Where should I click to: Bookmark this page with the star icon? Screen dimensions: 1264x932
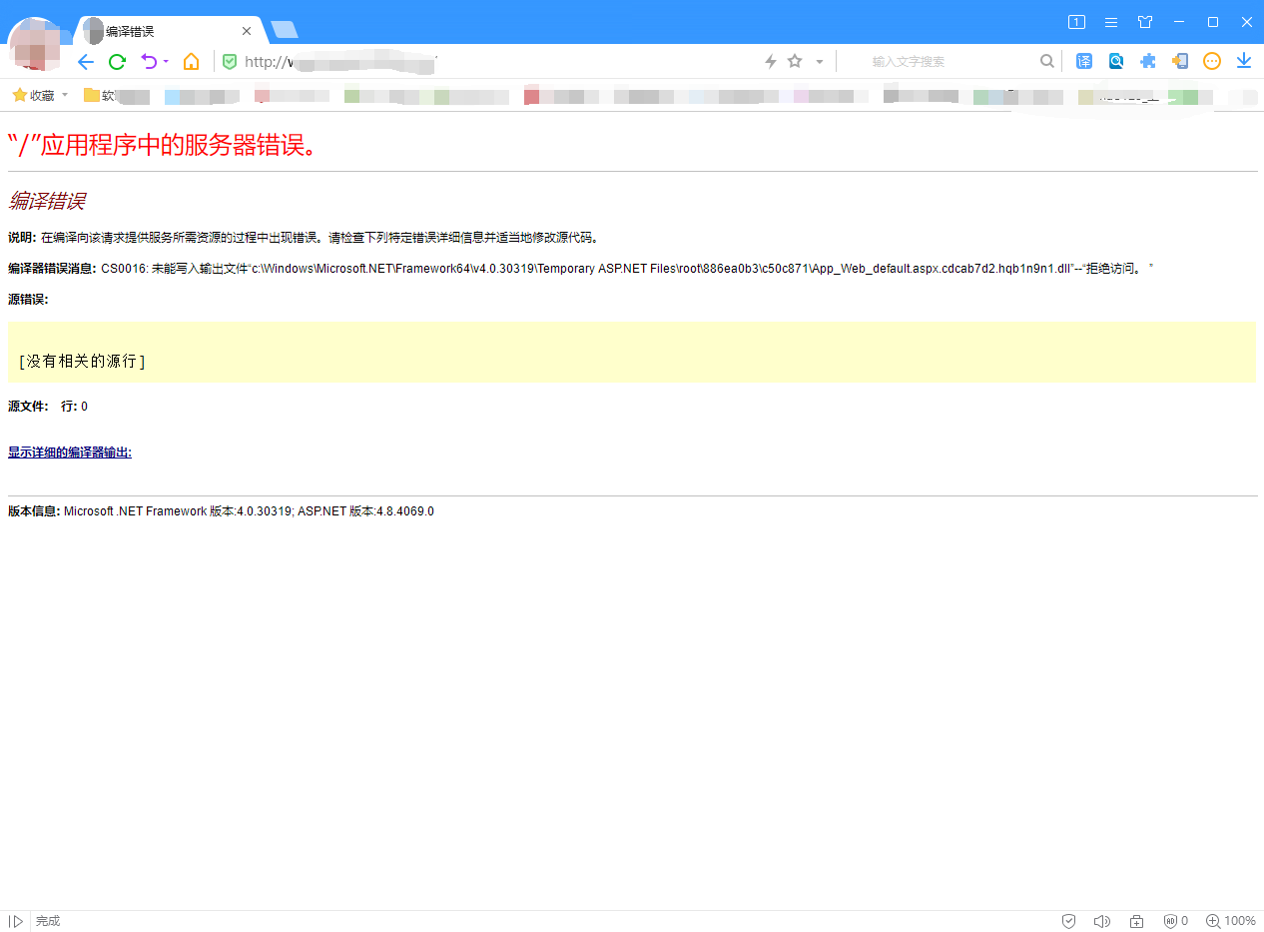[x=795, y=61]
